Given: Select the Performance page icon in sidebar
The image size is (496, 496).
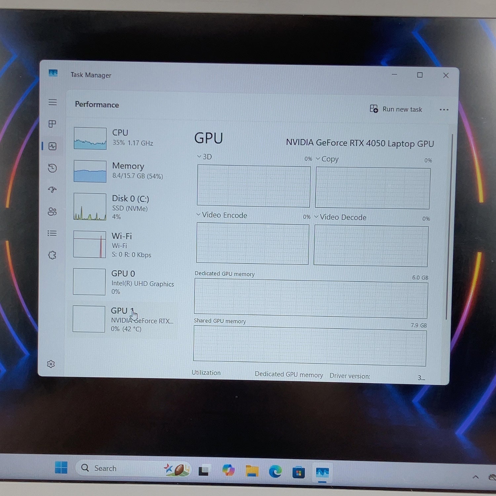Looking at the screenshot, I should point(52,146).
